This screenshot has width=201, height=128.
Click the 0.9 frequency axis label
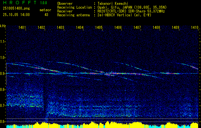point(3,74)
